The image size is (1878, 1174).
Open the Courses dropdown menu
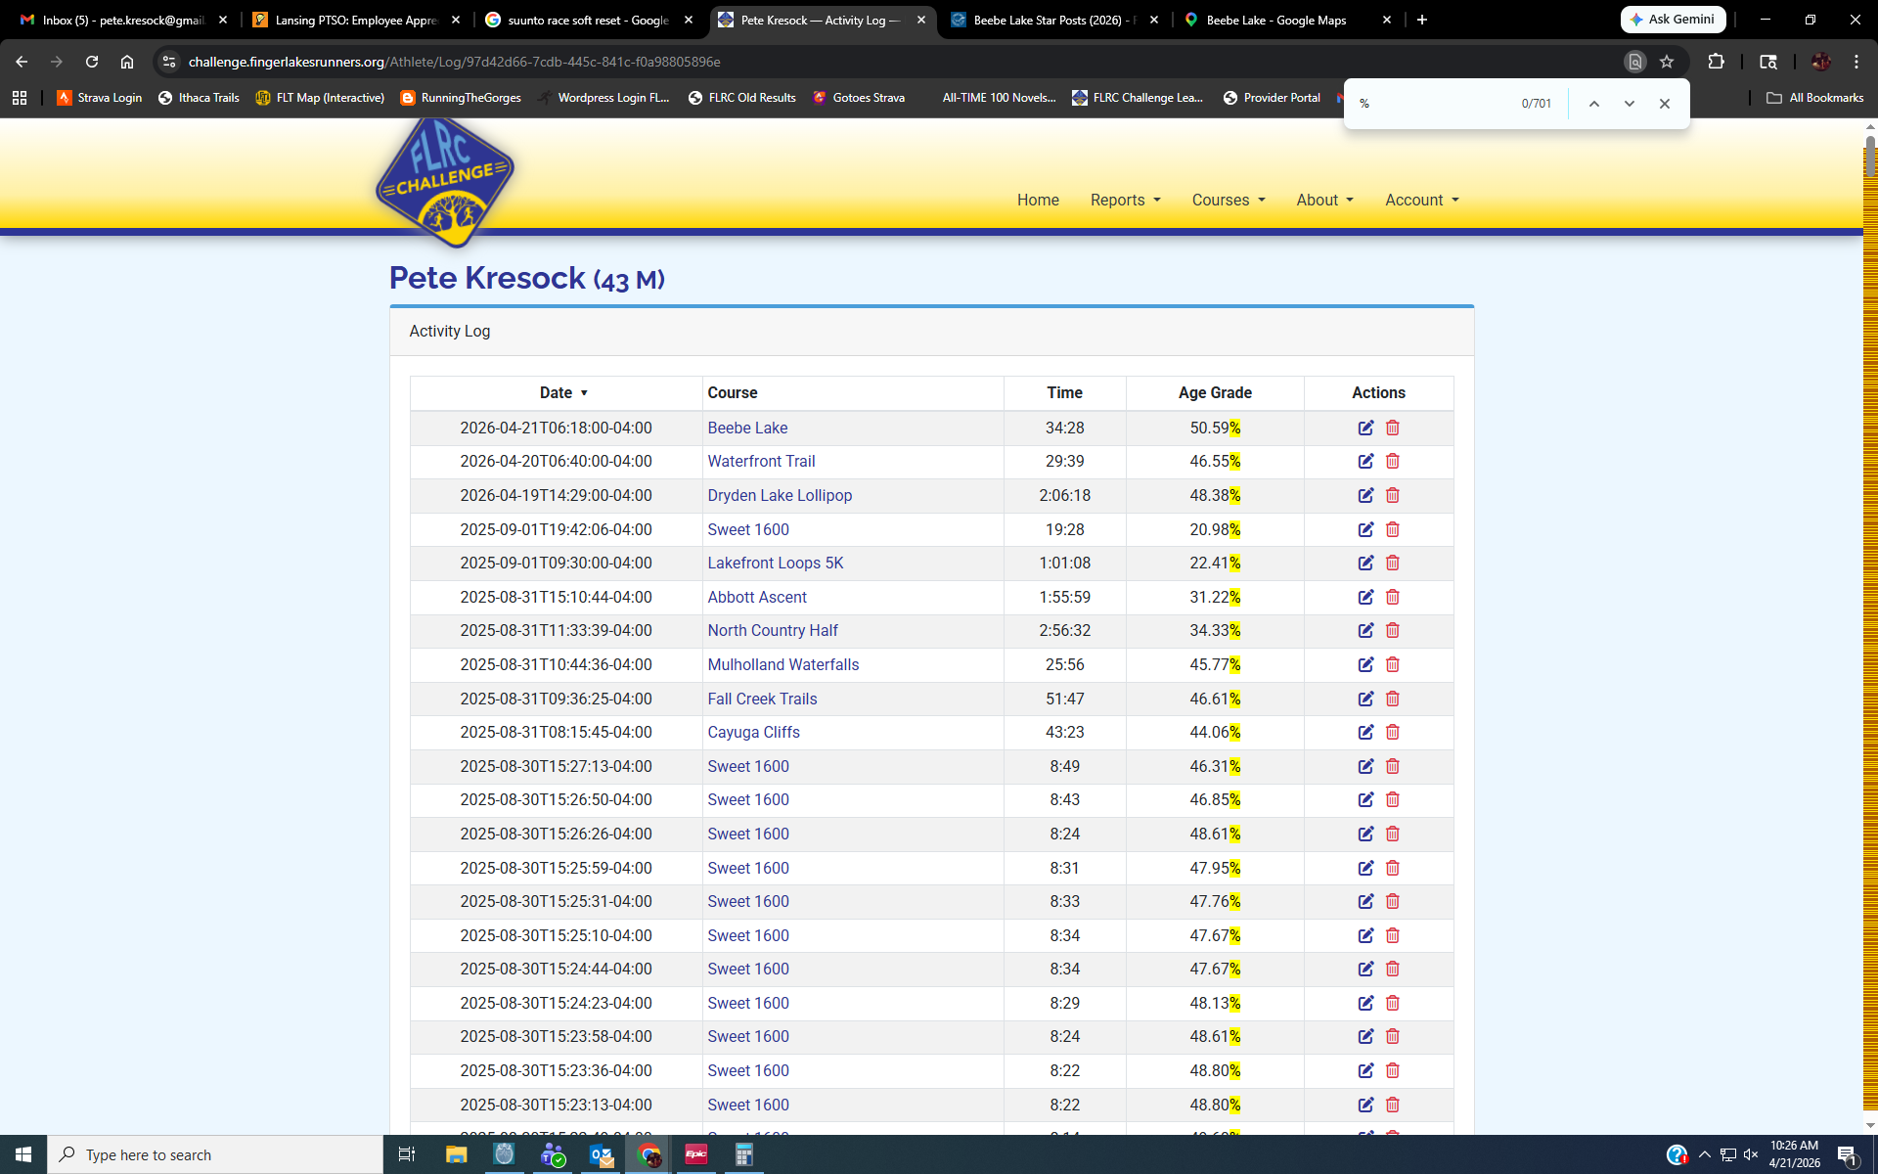tap(1228, 200)
